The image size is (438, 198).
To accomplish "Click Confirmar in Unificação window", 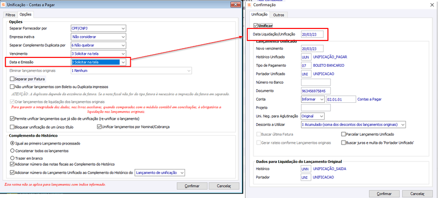I will click(x=192, y=186).
